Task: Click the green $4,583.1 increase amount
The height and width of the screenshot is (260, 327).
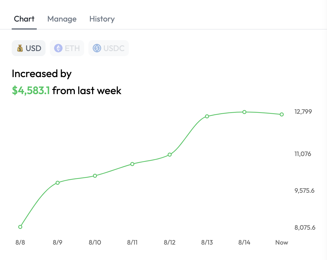Action: click(x=31, y=91)
